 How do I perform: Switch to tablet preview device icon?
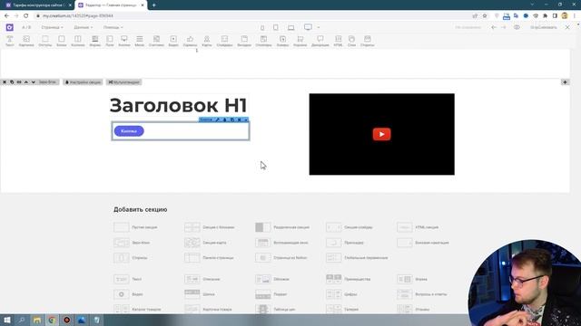(x=276, y=27)
